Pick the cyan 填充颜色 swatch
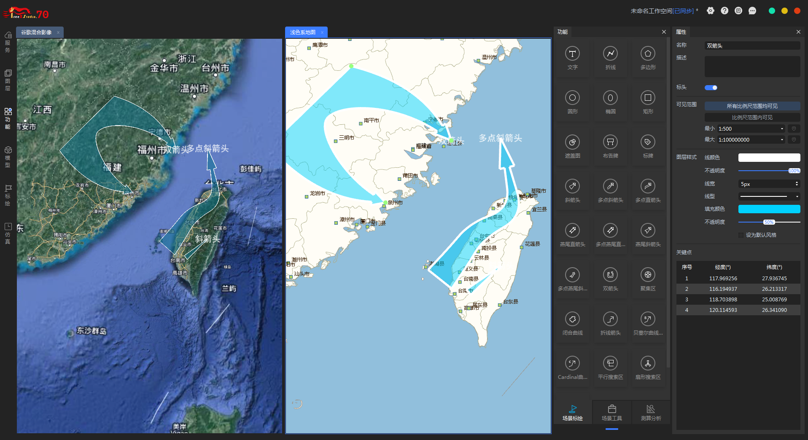The image size is (808, 440). 769,209
